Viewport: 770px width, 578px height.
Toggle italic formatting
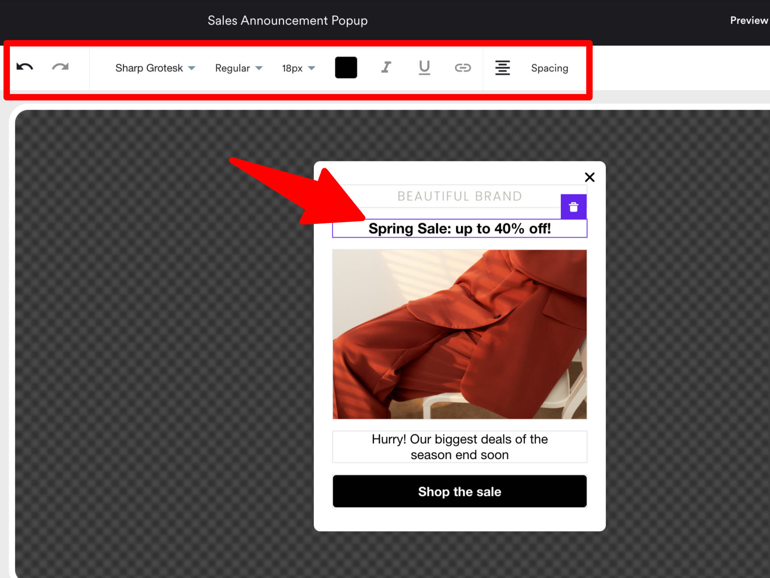(x=386, y=68)
